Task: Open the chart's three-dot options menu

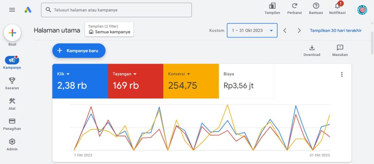Action: pyautogui.click(x=342, y=75)
